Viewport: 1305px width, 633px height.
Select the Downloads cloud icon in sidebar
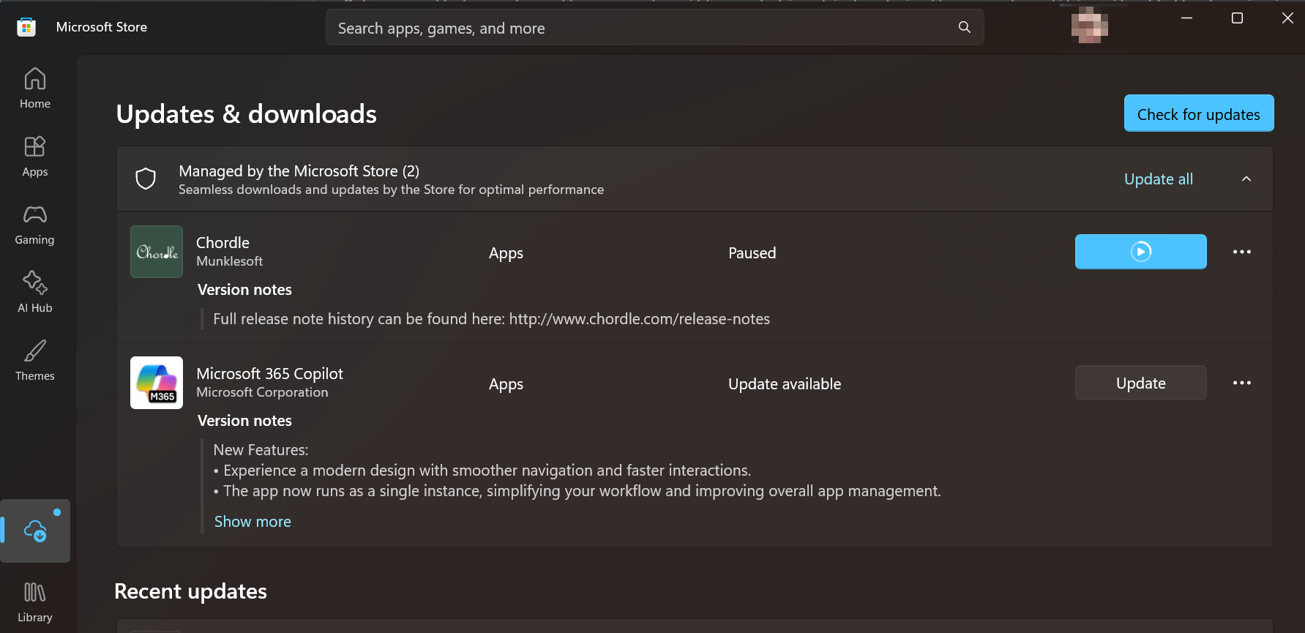point(35,531)
